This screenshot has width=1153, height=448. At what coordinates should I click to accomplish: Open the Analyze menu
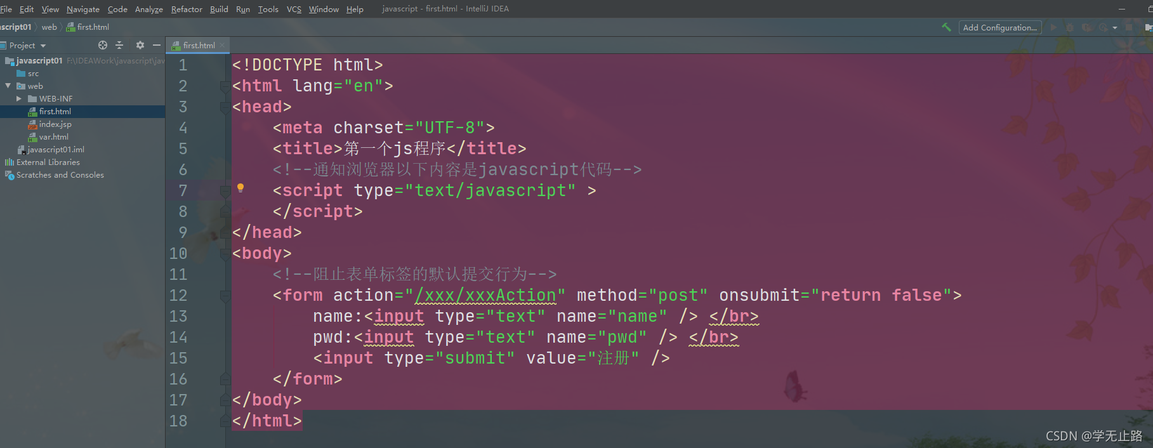149,9
